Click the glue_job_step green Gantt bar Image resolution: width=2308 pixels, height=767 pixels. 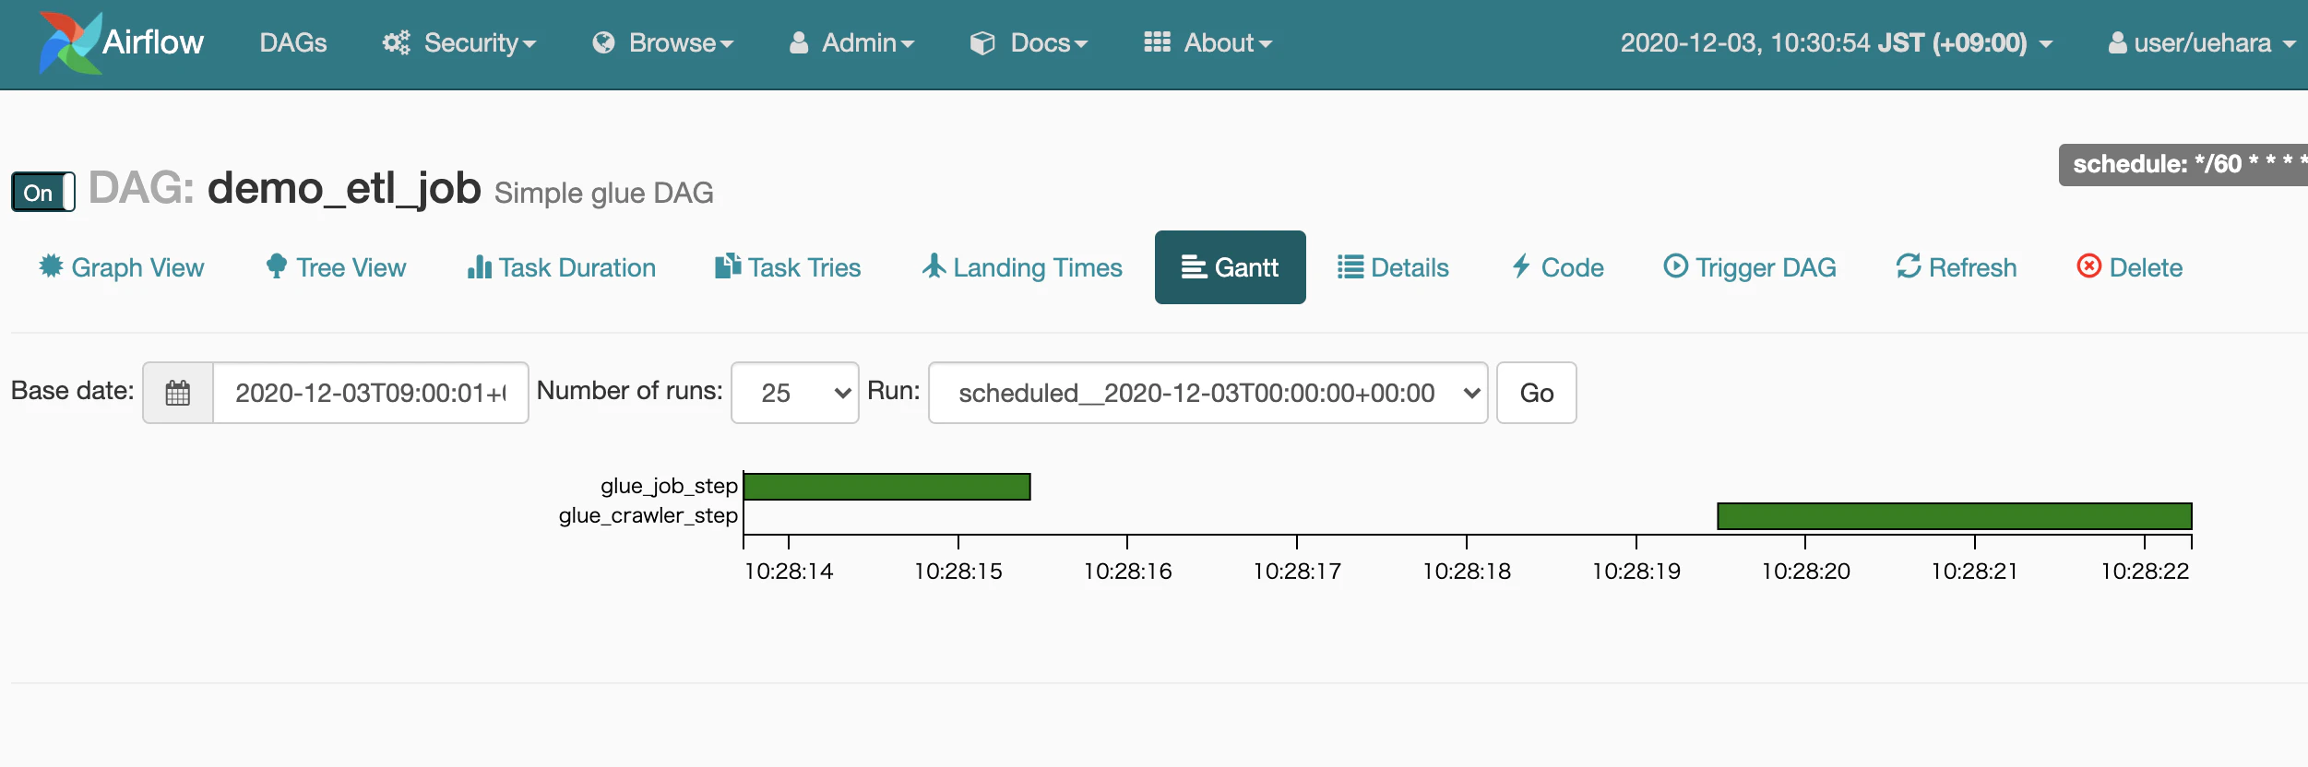click(887, 487)
